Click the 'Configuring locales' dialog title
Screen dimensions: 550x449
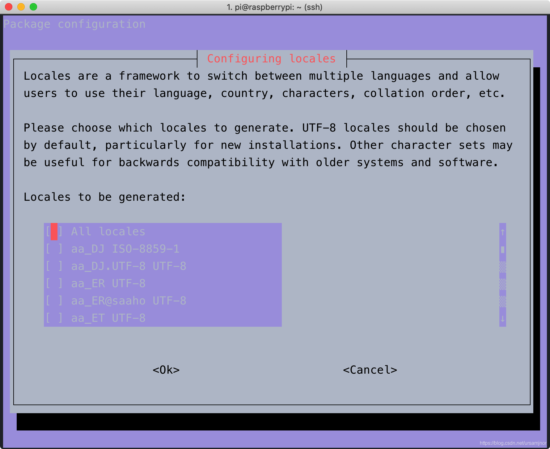(x=271, y=59)
